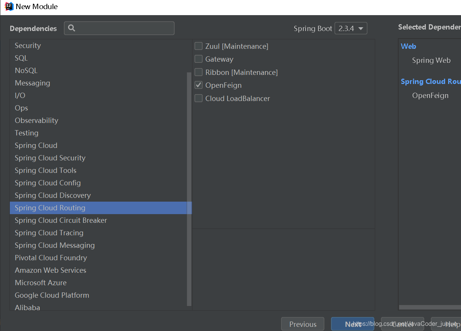Choose Spring Cloud Messaging category

pyautogui.click(x=99, y=245)
